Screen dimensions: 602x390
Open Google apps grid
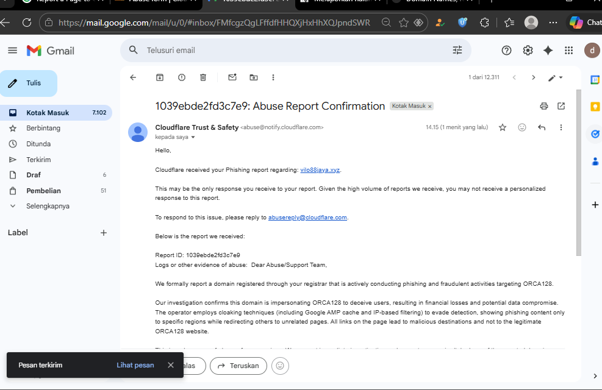[x=568, y=50]
